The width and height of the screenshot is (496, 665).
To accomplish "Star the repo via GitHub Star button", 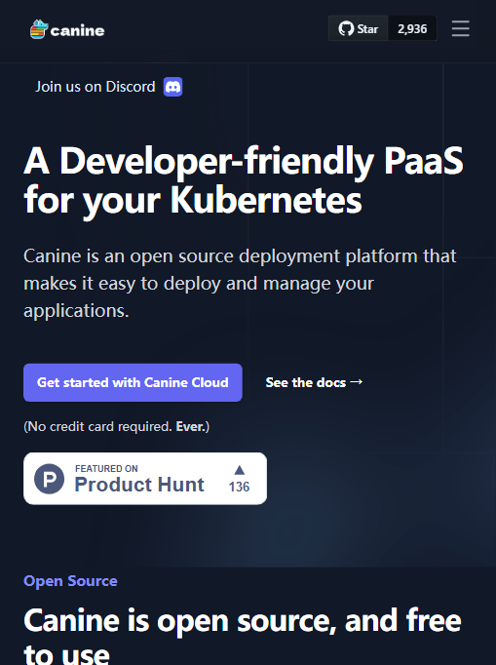I will (x=359, y=28).
